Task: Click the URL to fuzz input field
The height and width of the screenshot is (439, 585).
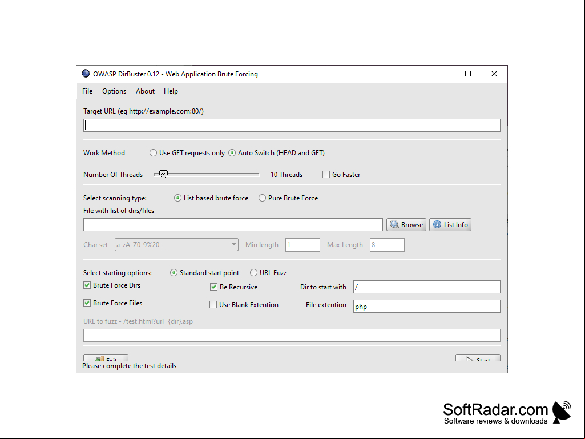Action: coord(292,335)
